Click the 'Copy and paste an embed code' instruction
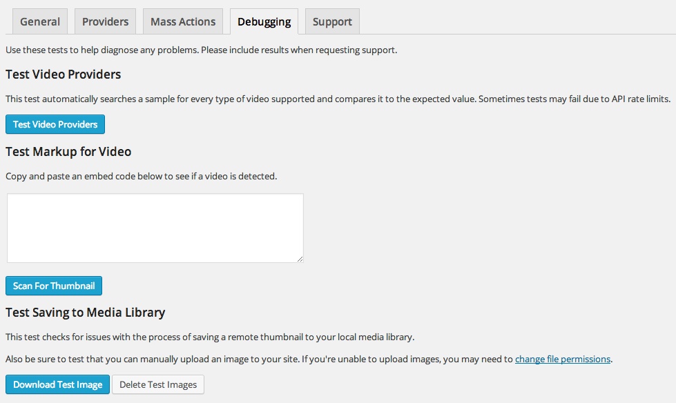Image resolution: width=676 pixels, height=403 pixels. [142, 176]
